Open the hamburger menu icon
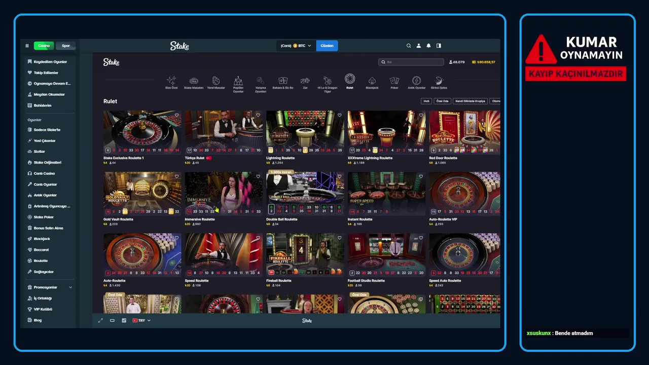Image resolution: width=649 pixels, height=365 pixels. pos(27,46)
